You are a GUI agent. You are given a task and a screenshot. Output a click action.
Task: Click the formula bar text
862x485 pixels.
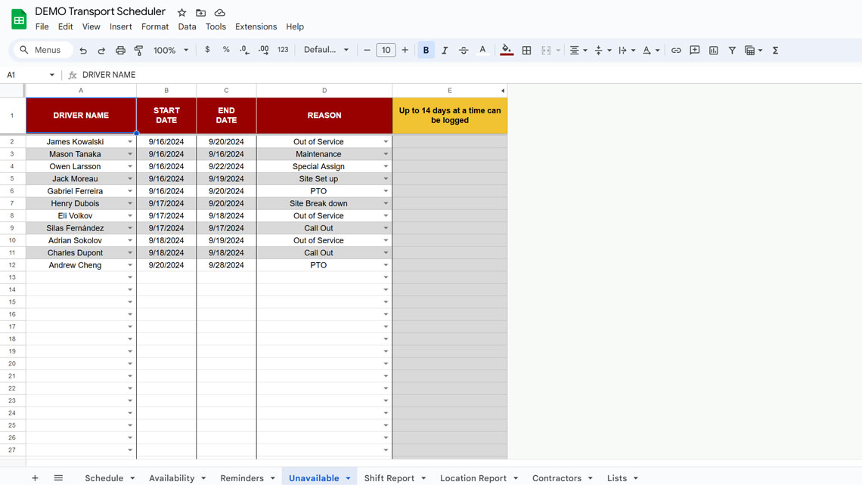tap(109, 75)
